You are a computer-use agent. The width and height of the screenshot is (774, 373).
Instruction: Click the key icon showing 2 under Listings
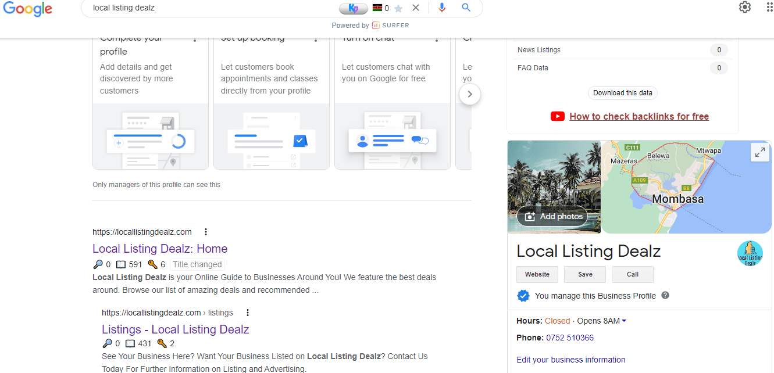click(x=162, y=343)
